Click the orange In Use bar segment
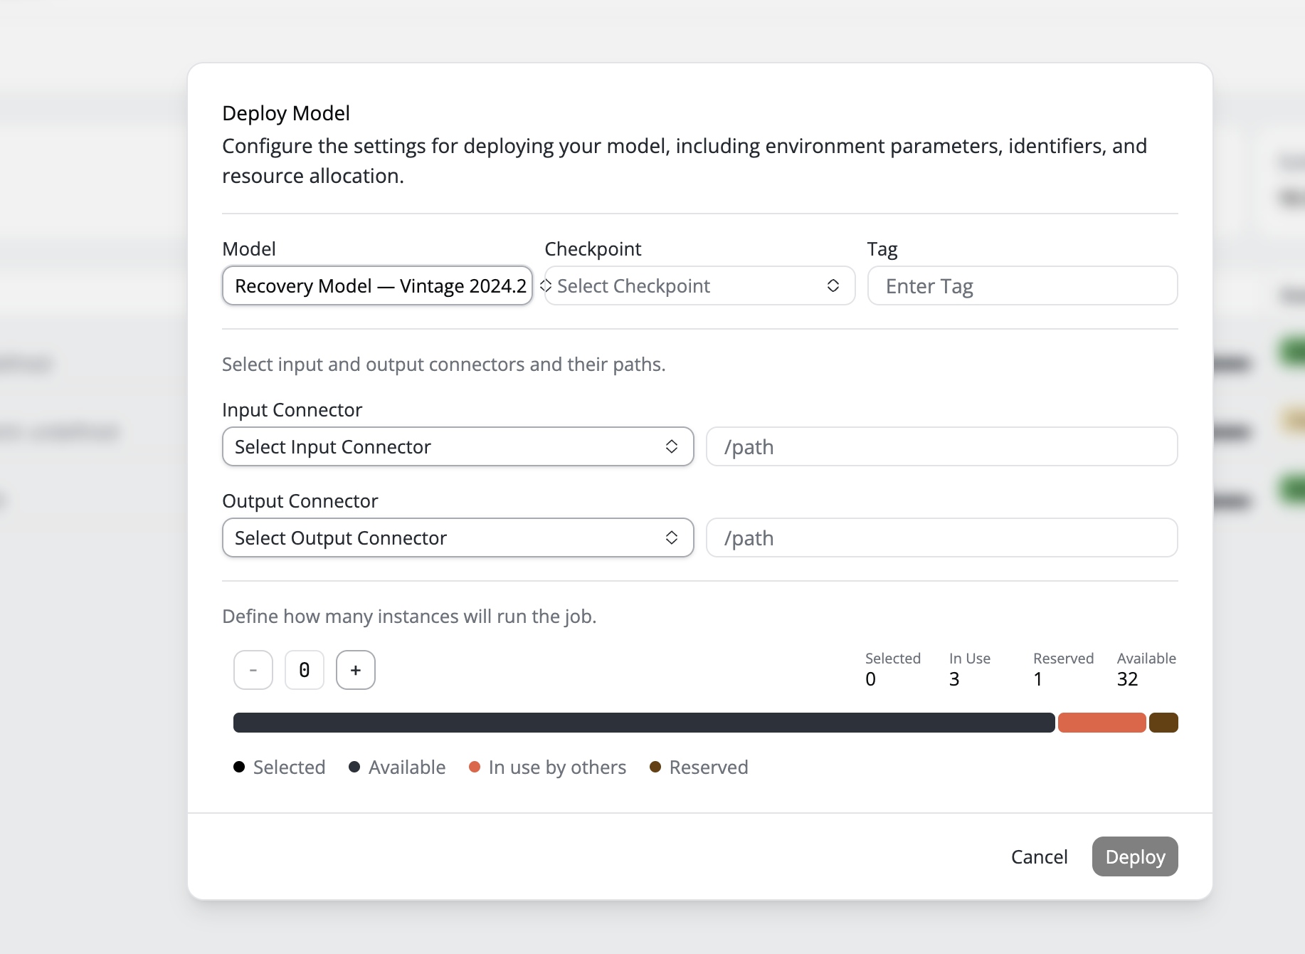1305x954 pixels. (1101, 723)
